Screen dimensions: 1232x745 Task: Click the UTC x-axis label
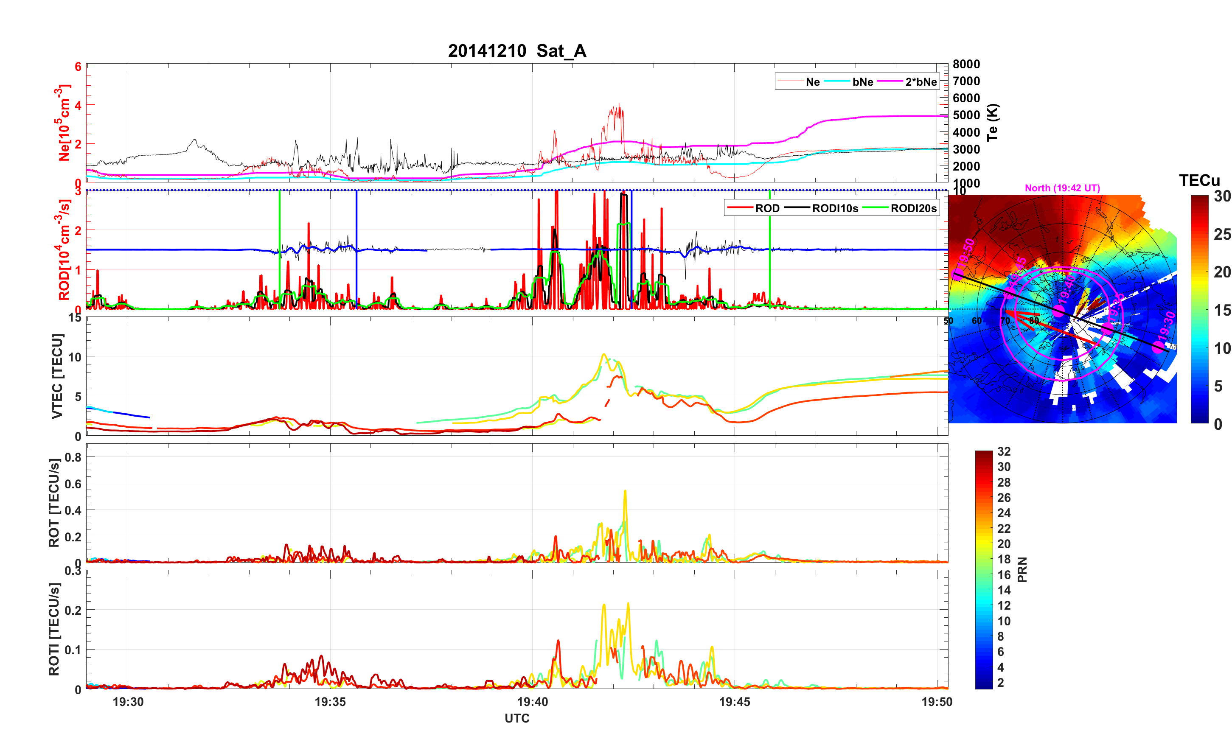(517, 718)
